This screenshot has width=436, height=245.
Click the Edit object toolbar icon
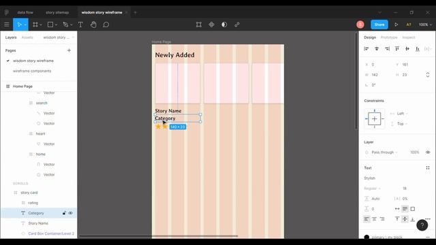point(198,24)
